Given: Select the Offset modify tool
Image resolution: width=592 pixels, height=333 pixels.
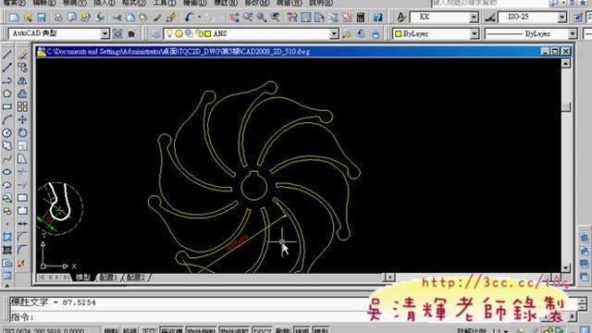Looking at the screenshot, I should tap(22, 93).
